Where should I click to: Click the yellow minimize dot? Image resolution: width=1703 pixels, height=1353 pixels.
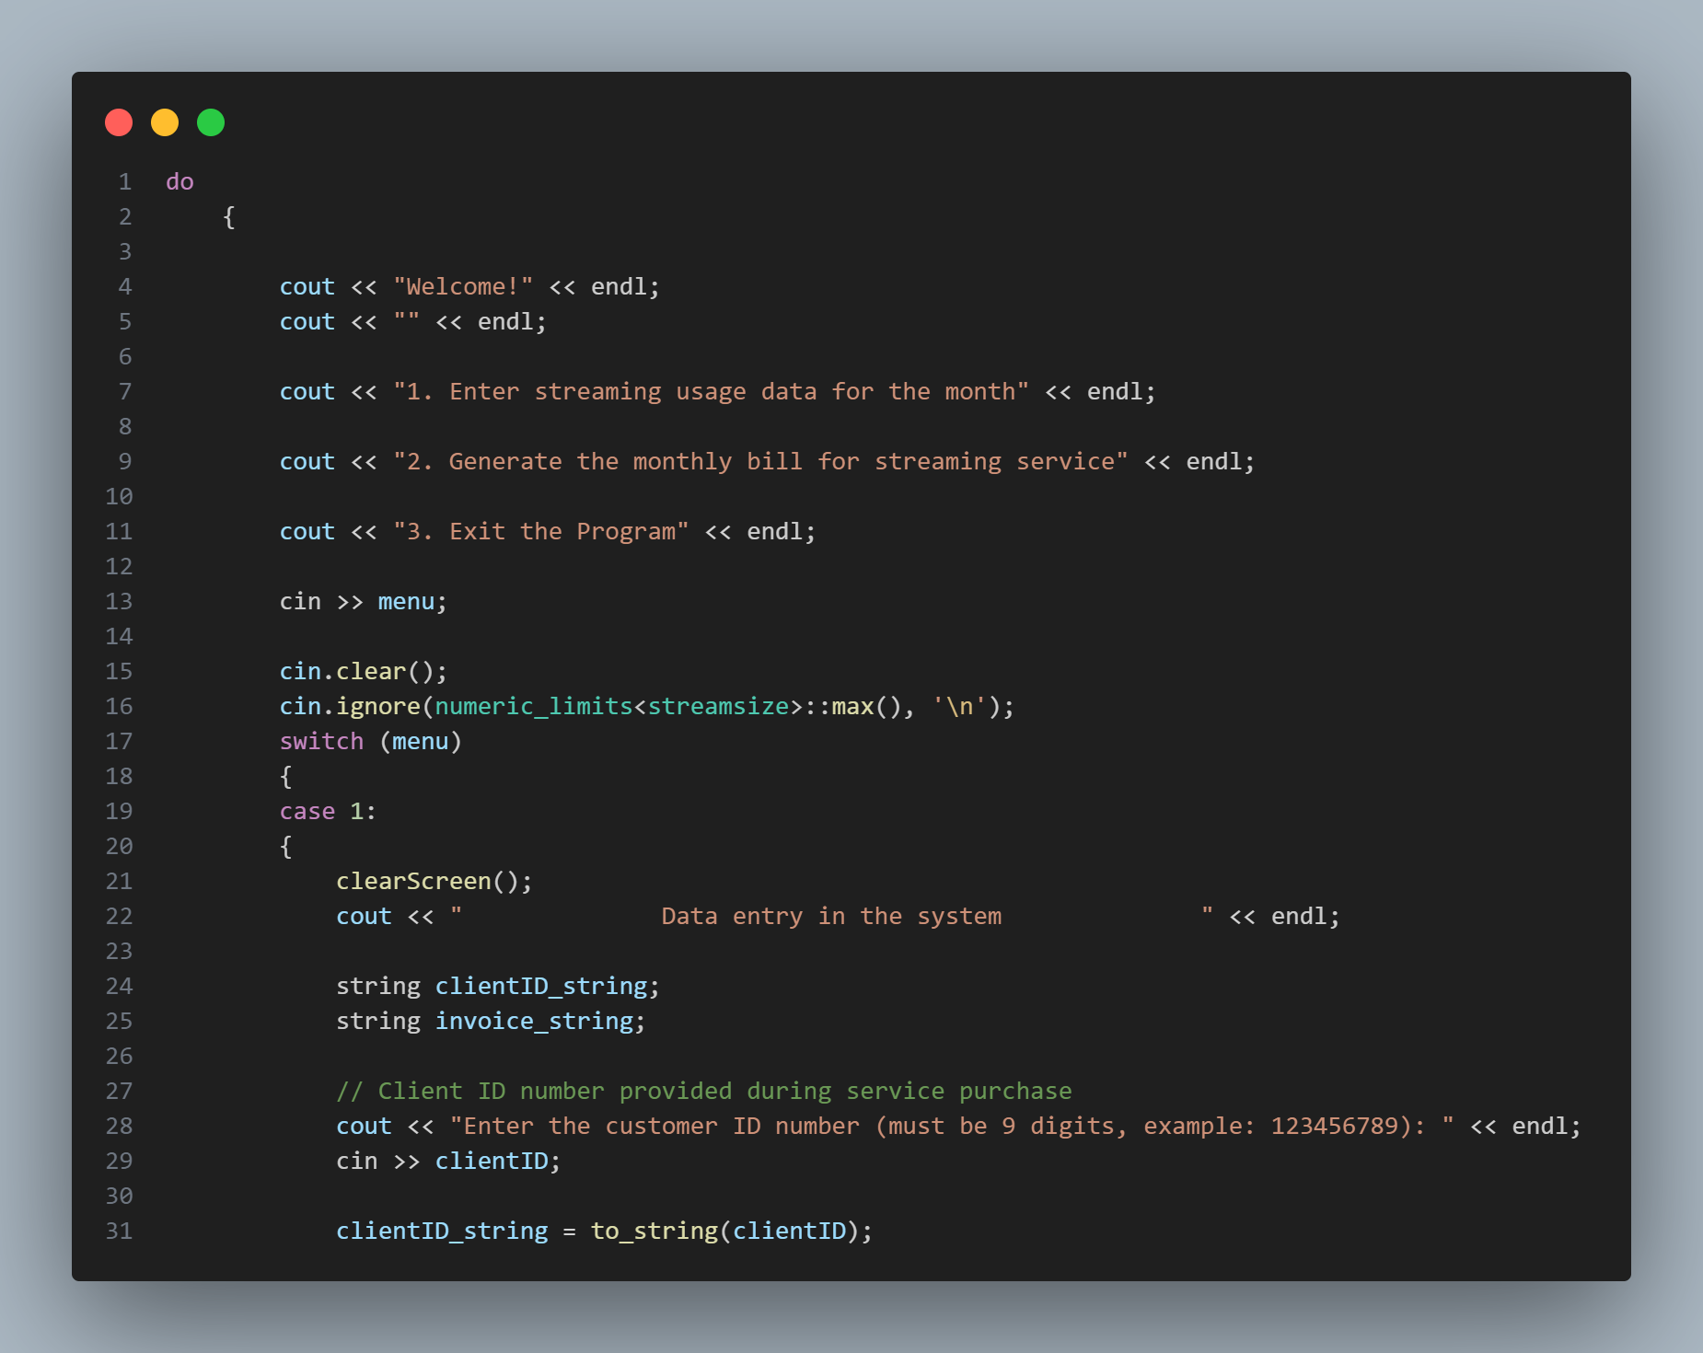point(165,122)
